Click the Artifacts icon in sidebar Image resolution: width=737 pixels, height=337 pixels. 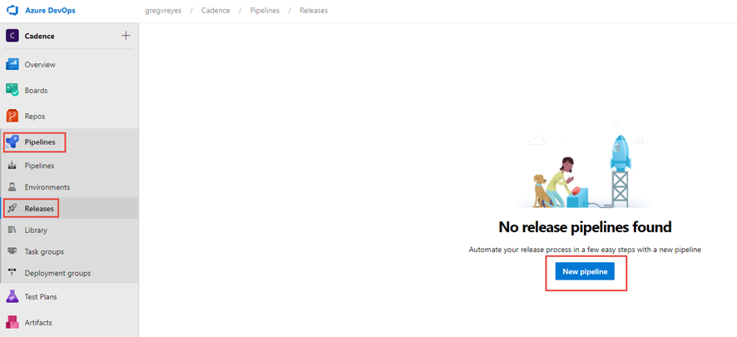(x=12, y=322)
